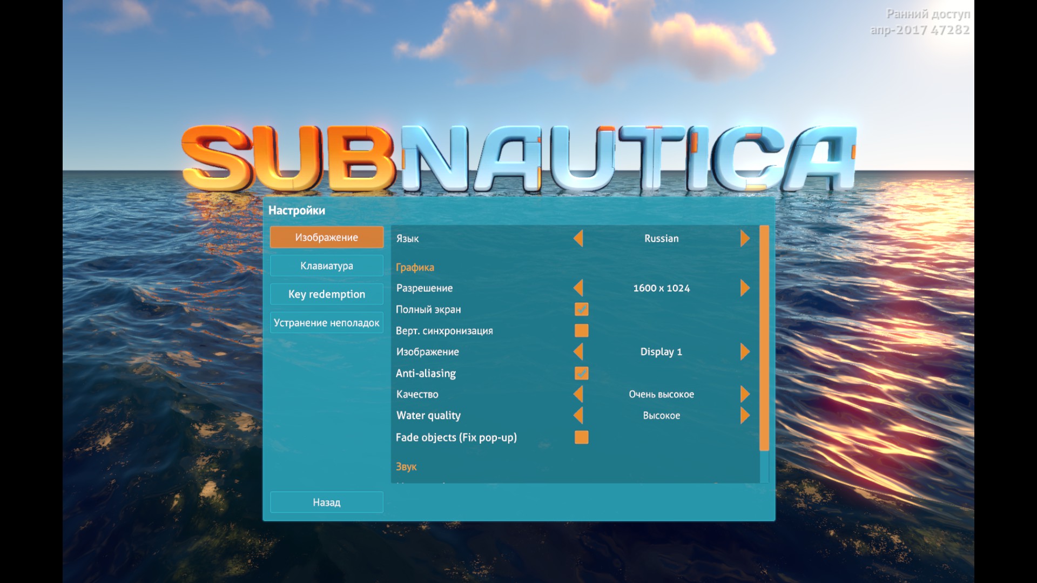
Task: Raise Качество setting with right arrow
Action: point(745,394)
